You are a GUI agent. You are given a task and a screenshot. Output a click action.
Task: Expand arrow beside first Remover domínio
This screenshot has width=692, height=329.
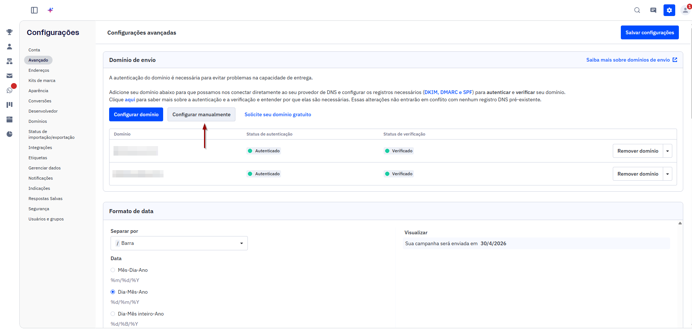[x=668, y=151]
